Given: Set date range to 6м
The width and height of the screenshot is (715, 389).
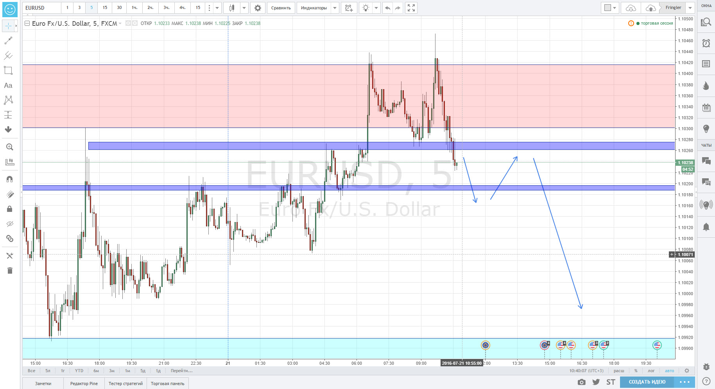Looking at the screenshot, I should tap(96, 371).
